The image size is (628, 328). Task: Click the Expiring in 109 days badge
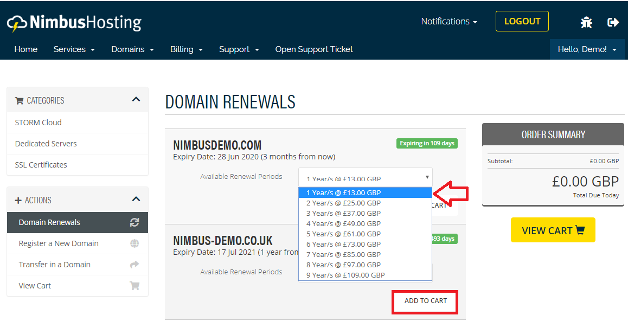[x=427, y=143]
